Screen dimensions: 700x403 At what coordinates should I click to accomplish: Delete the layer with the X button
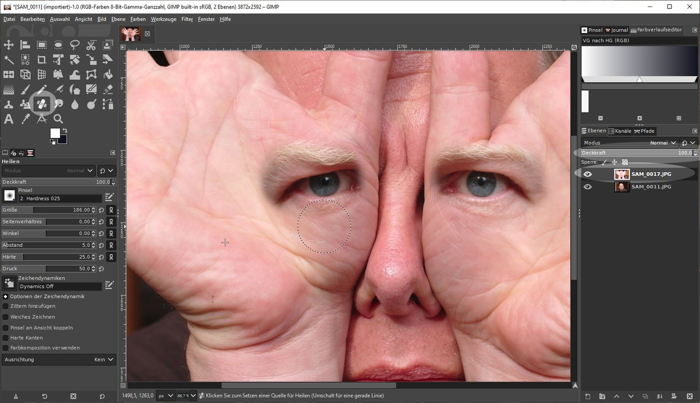(x=689, y=396)
